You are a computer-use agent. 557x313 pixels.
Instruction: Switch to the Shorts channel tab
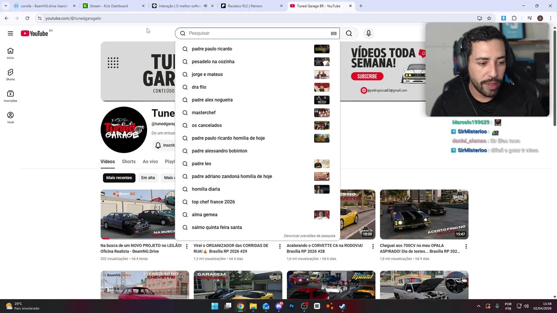(x=128, y=162)
